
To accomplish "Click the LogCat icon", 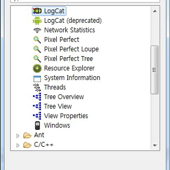I will tap(37, 11).
